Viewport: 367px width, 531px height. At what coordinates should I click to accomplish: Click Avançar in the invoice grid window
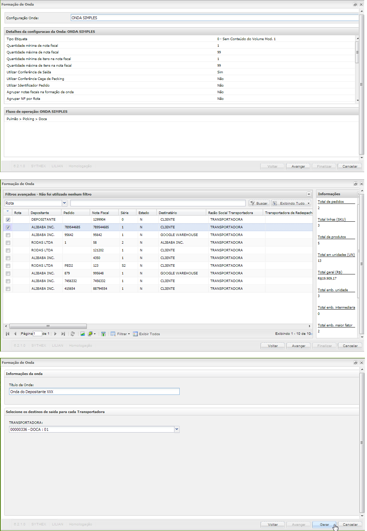tap(299, 346)
